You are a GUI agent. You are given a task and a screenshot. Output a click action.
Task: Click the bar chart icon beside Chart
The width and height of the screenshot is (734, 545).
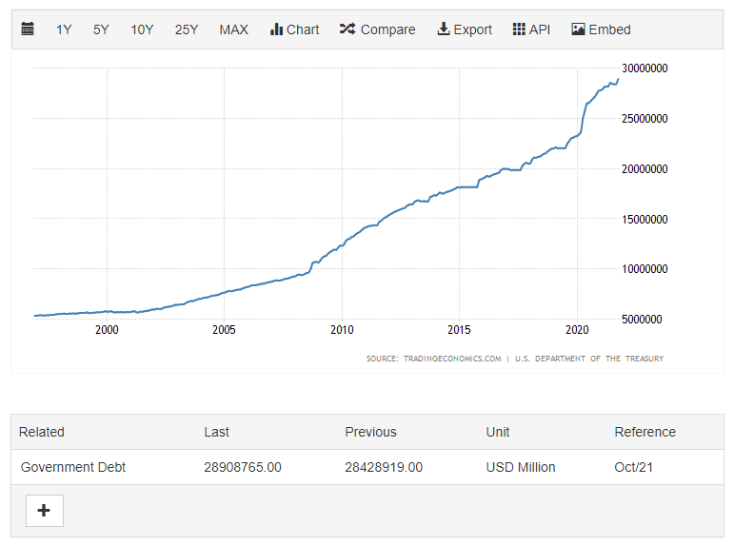276,29
